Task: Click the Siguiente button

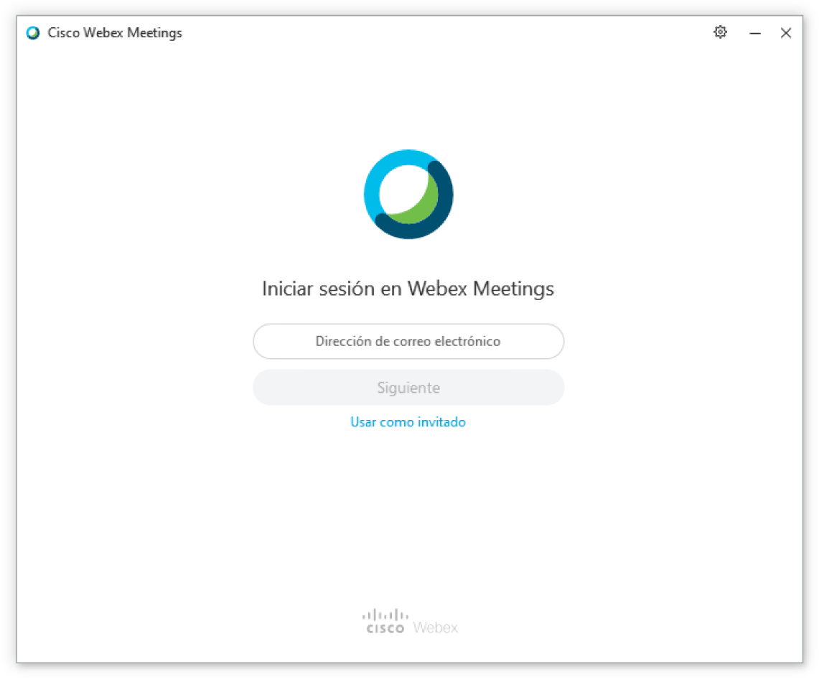Action: click(x=408, y=388)
